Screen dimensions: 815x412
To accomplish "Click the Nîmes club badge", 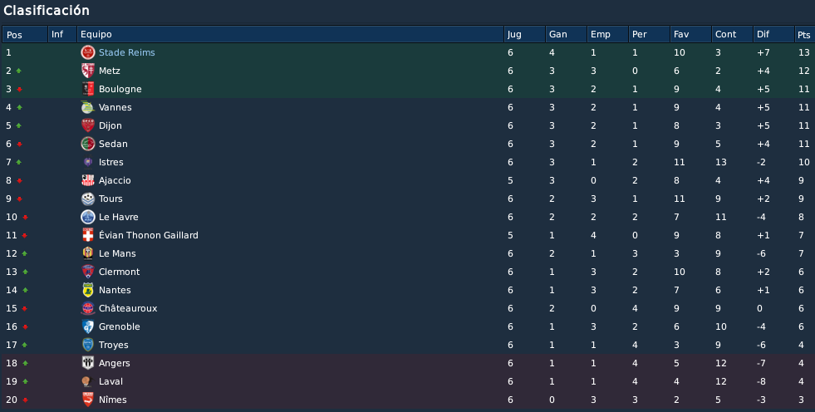I will click(x=88, y=400).
